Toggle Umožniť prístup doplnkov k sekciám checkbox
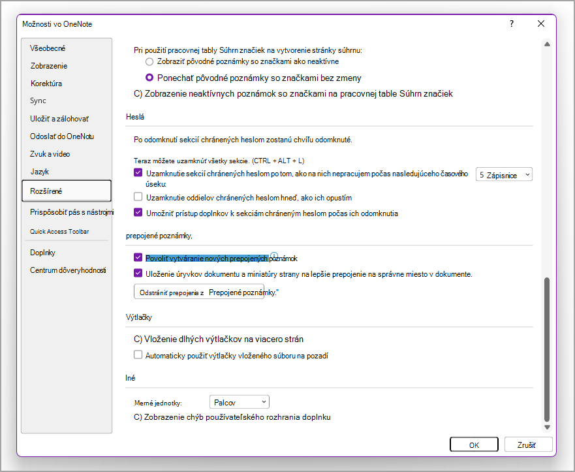Viewport: 575px width, 472px height. pyautogui.click(x=138, y=212)
